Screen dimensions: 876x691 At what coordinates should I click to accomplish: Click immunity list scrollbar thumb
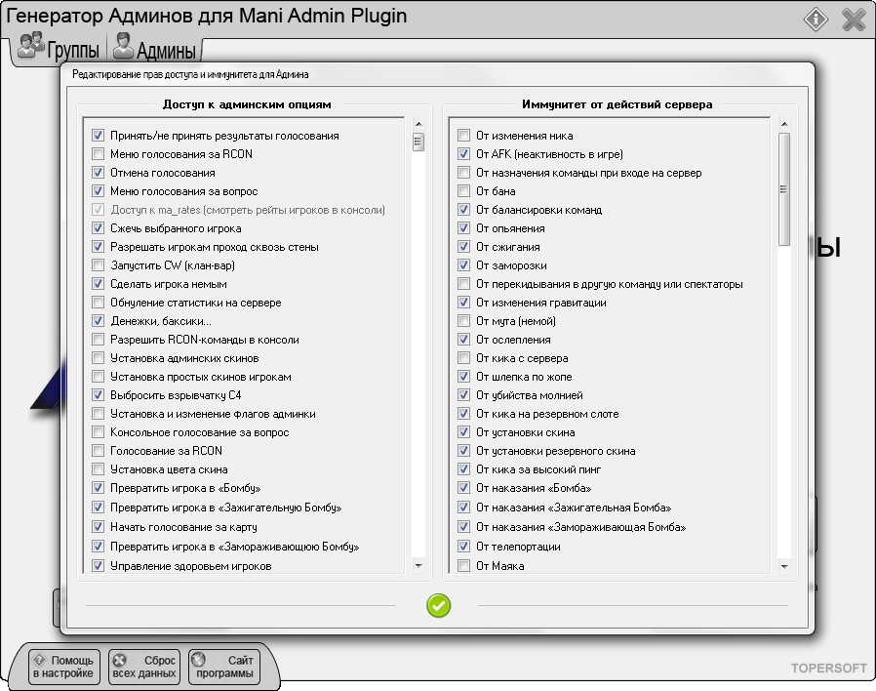tap(784, 189)
